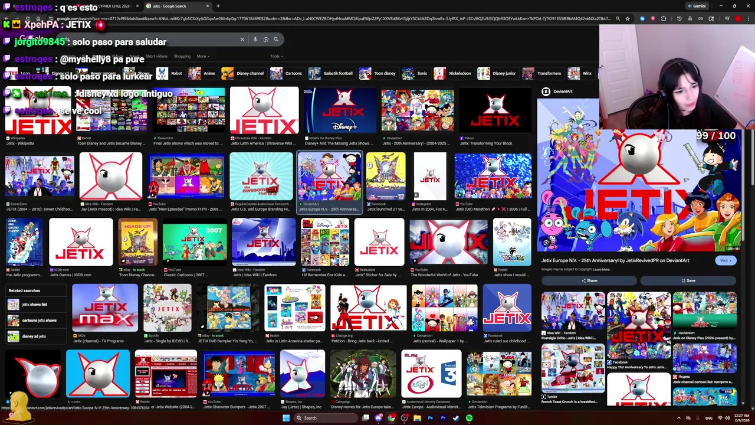
Task: Open the large Jetix 25th Anniversary preview image
Action: (x=640, y=189)
